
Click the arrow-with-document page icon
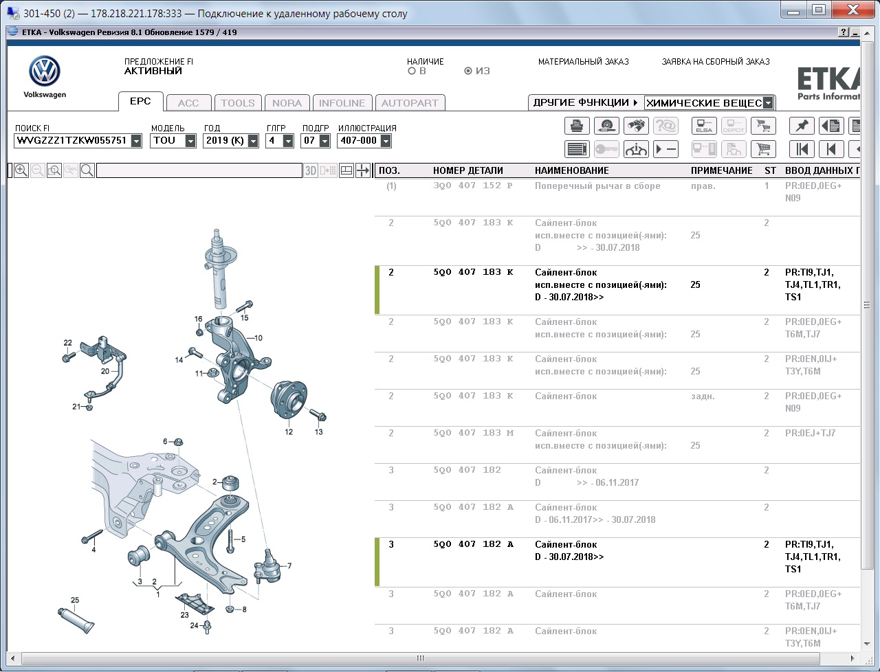click(831, 126)
